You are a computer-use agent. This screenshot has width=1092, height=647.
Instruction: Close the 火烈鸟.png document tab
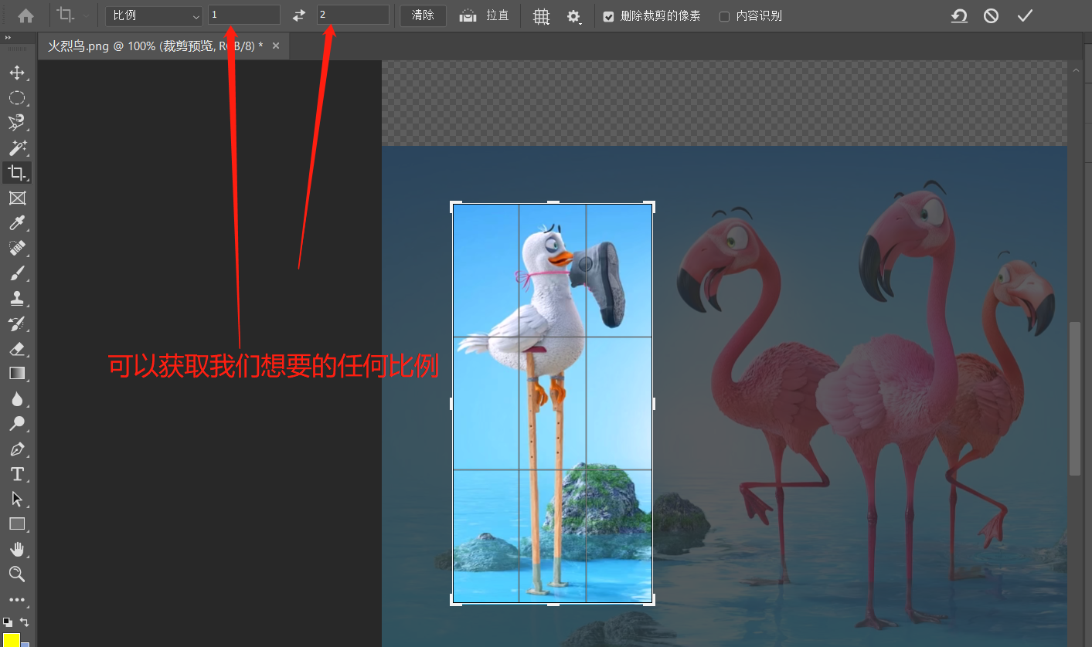click(x=276, y=46)
